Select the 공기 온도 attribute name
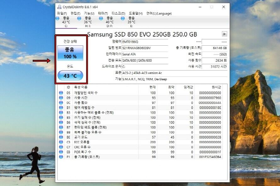The width and height of the screenshot is (280, 186). tap(81, 137)
